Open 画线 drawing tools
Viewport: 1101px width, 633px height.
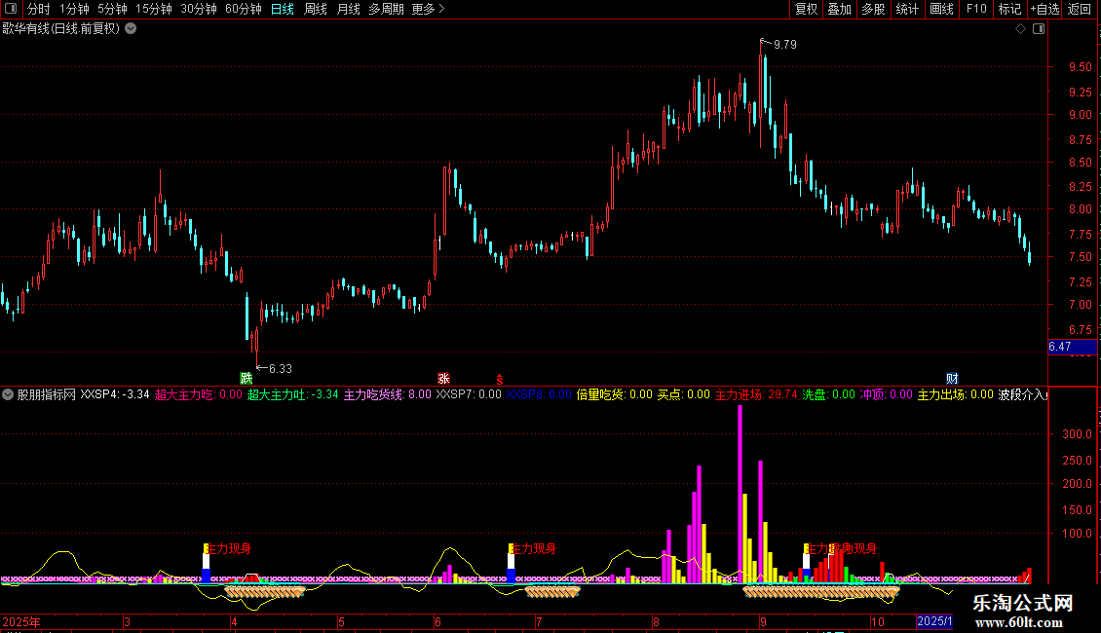click(x=941, y=9)
